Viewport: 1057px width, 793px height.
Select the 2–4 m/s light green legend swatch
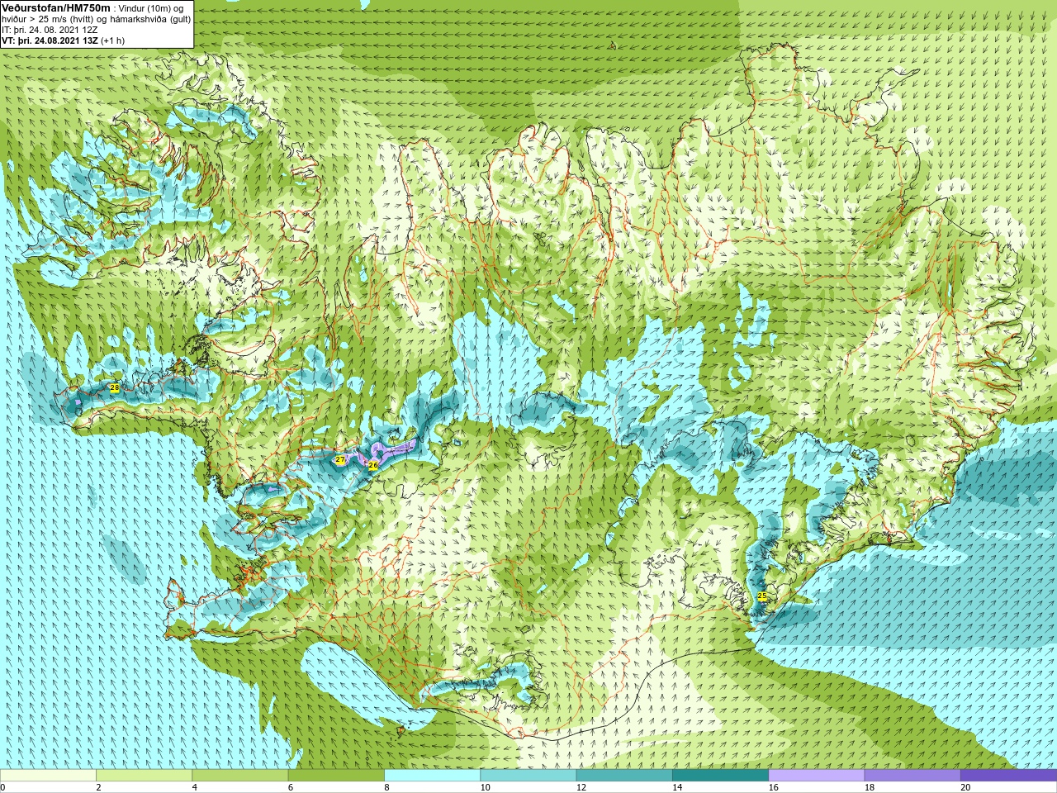coord(144,776)
